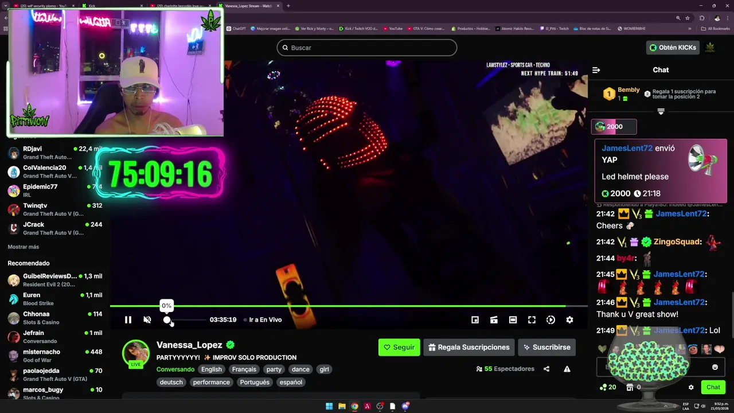Screen dimensions: 734x413
Task: Expand followed list with Mostrar más
Action: pos(24,247)
